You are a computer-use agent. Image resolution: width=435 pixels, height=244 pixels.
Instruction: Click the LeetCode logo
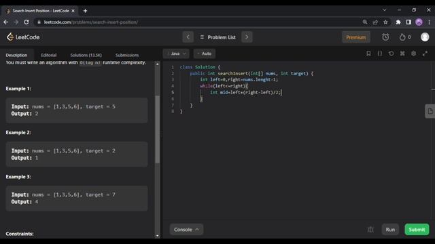[23, 37]
